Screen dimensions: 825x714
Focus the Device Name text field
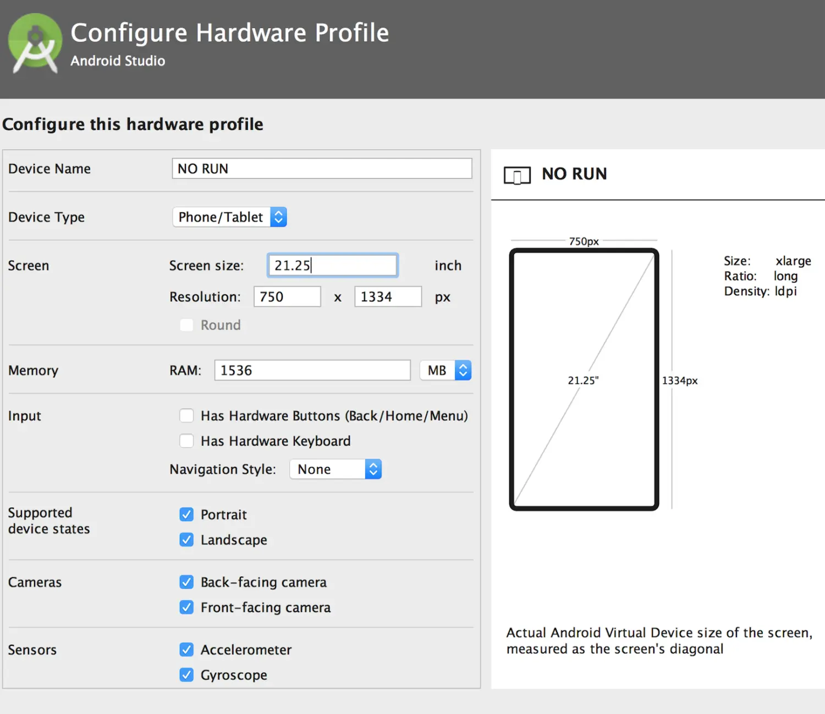[x=322, y=168]
